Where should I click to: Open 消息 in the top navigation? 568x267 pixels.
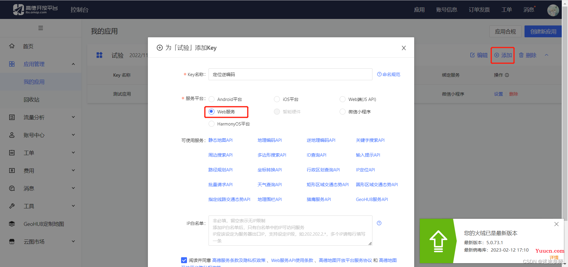coord(529,10)
